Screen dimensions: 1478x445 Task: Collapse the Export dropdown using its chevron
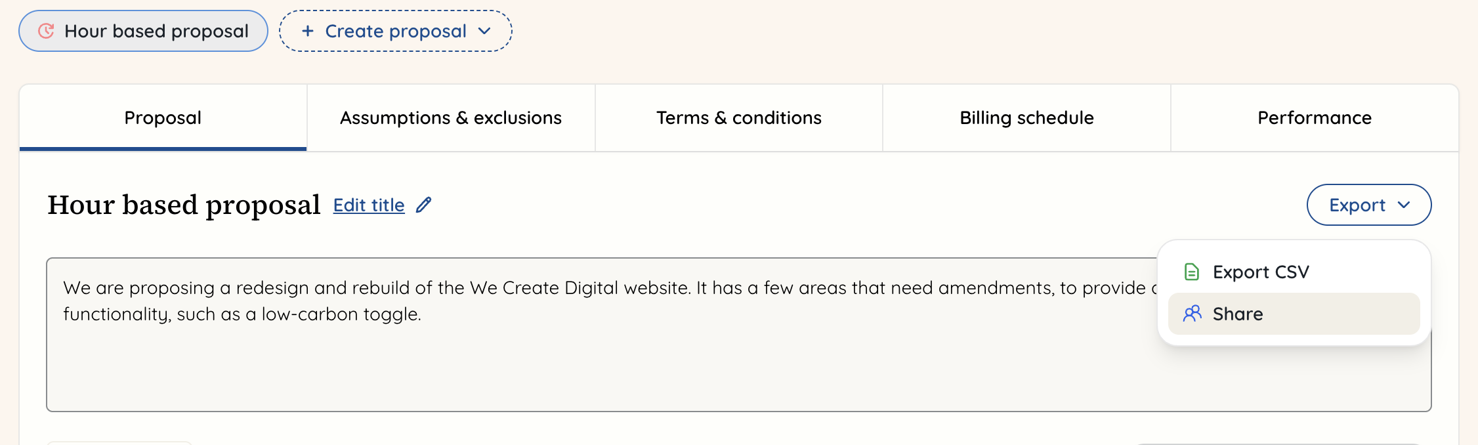click(1404, 205)
